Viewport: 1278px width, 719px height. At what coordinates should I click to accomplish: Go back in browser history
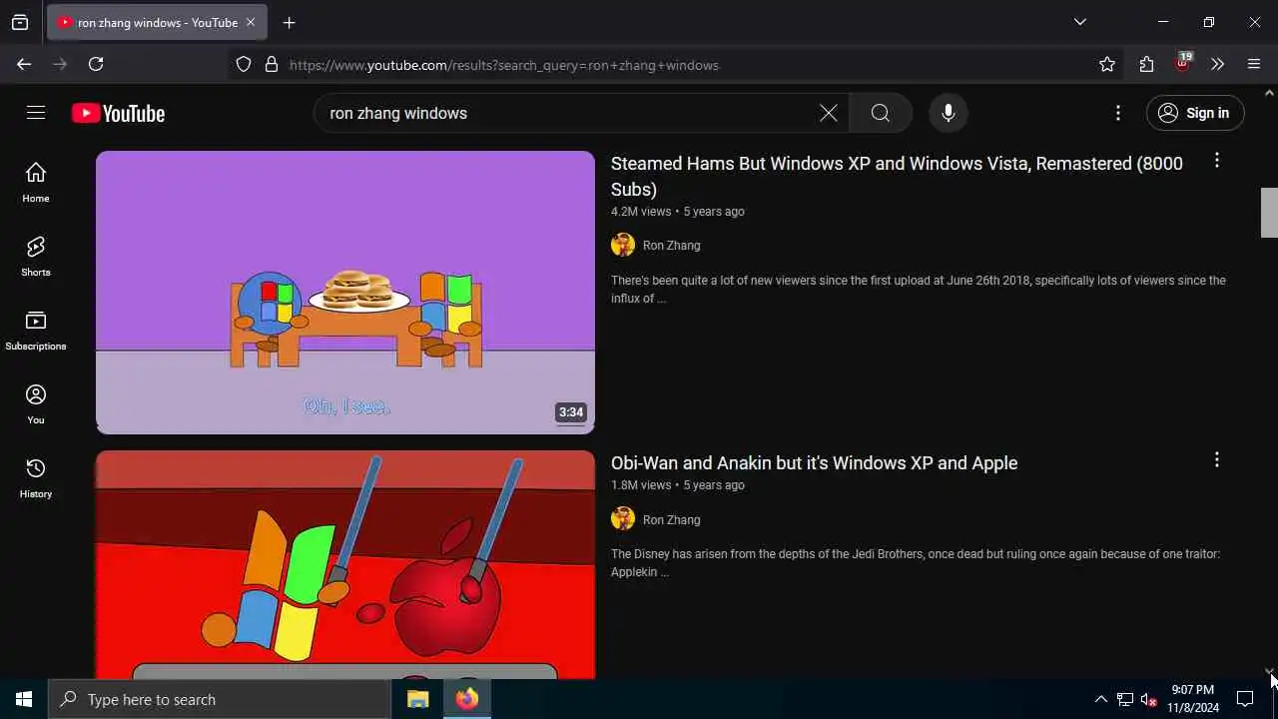pos(24,64)
